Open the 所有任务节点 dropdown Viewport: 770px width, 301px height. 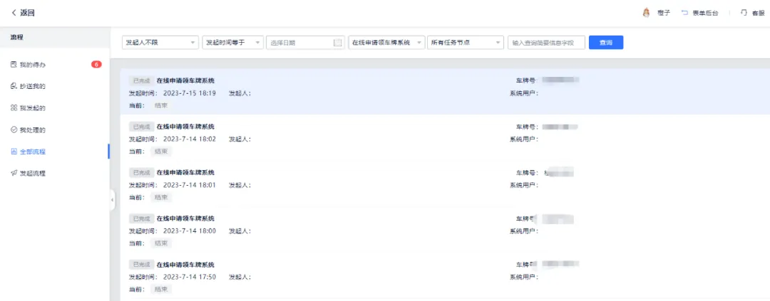tap(466, 43)
